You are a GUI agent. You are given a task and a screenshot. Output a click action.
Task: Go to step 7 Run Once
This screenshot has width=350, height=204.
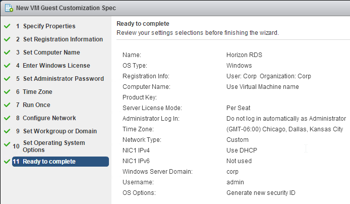click(x=33, y=105)
